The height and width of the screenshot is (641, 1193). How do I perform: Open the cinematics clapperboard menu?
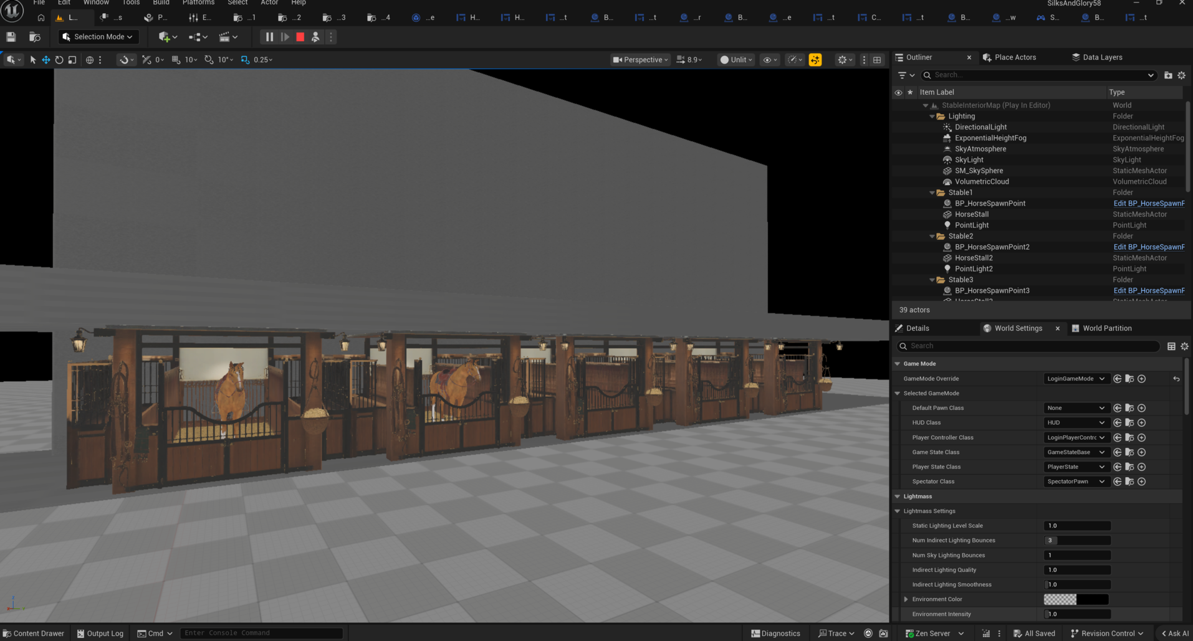[228, 37]
